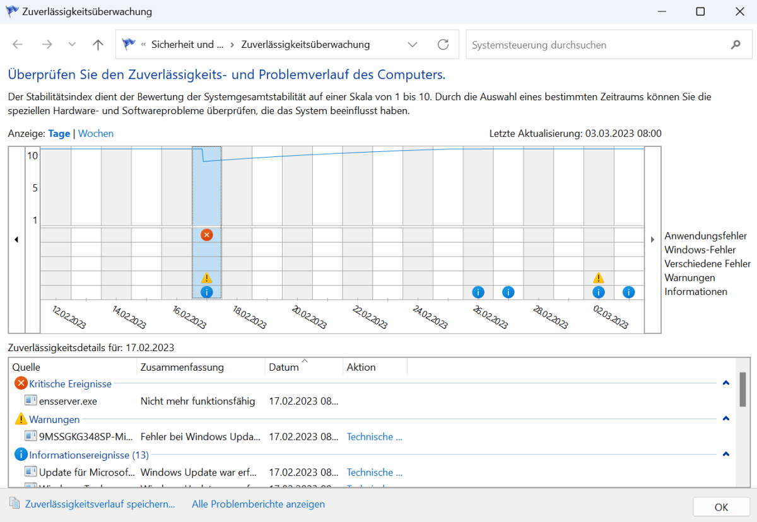
Task: Click the OK button
Action: pyautogui.click(x=722, y=507)
